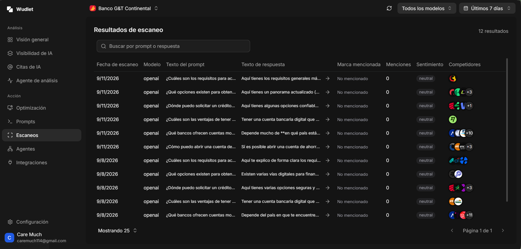Open the arrow for 'Aquí tienes algunas opciones confiabl' response

328,106
